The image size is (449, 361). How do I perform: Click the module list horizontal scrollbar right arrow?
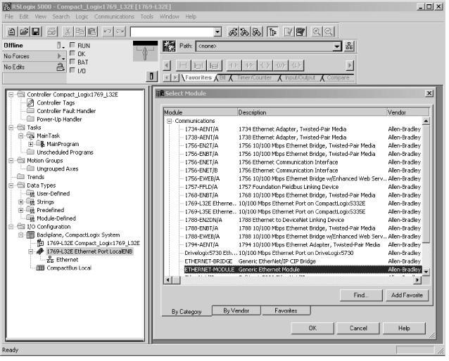pos(418,280)
